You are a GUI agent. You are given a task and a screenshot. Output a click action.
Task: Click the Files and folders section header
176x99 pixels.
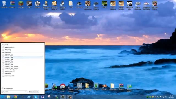click(6, 52)
